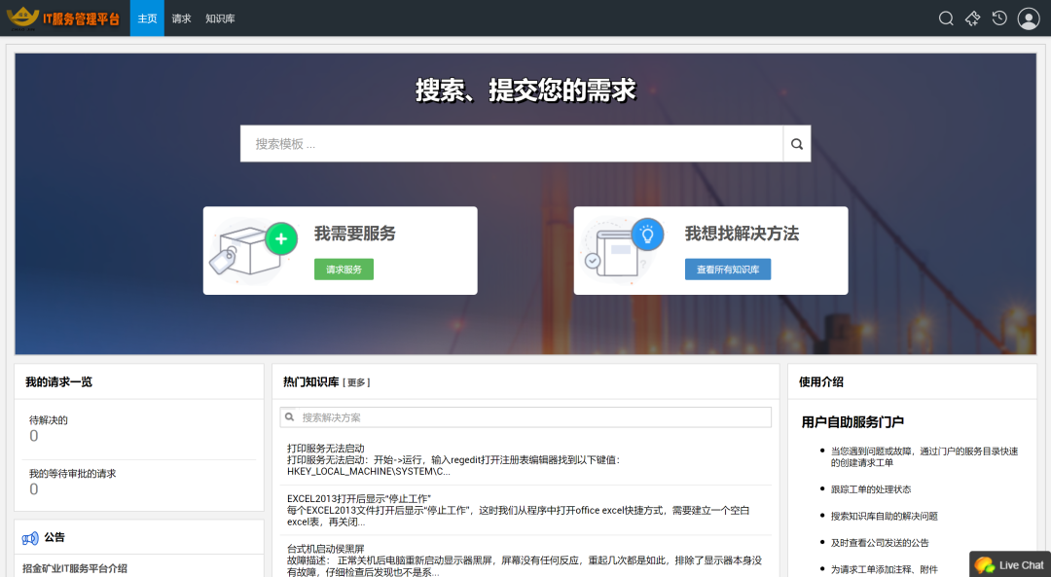Open the Live Chat widget
The image size is (1051, 577).
pos(1009,564)
